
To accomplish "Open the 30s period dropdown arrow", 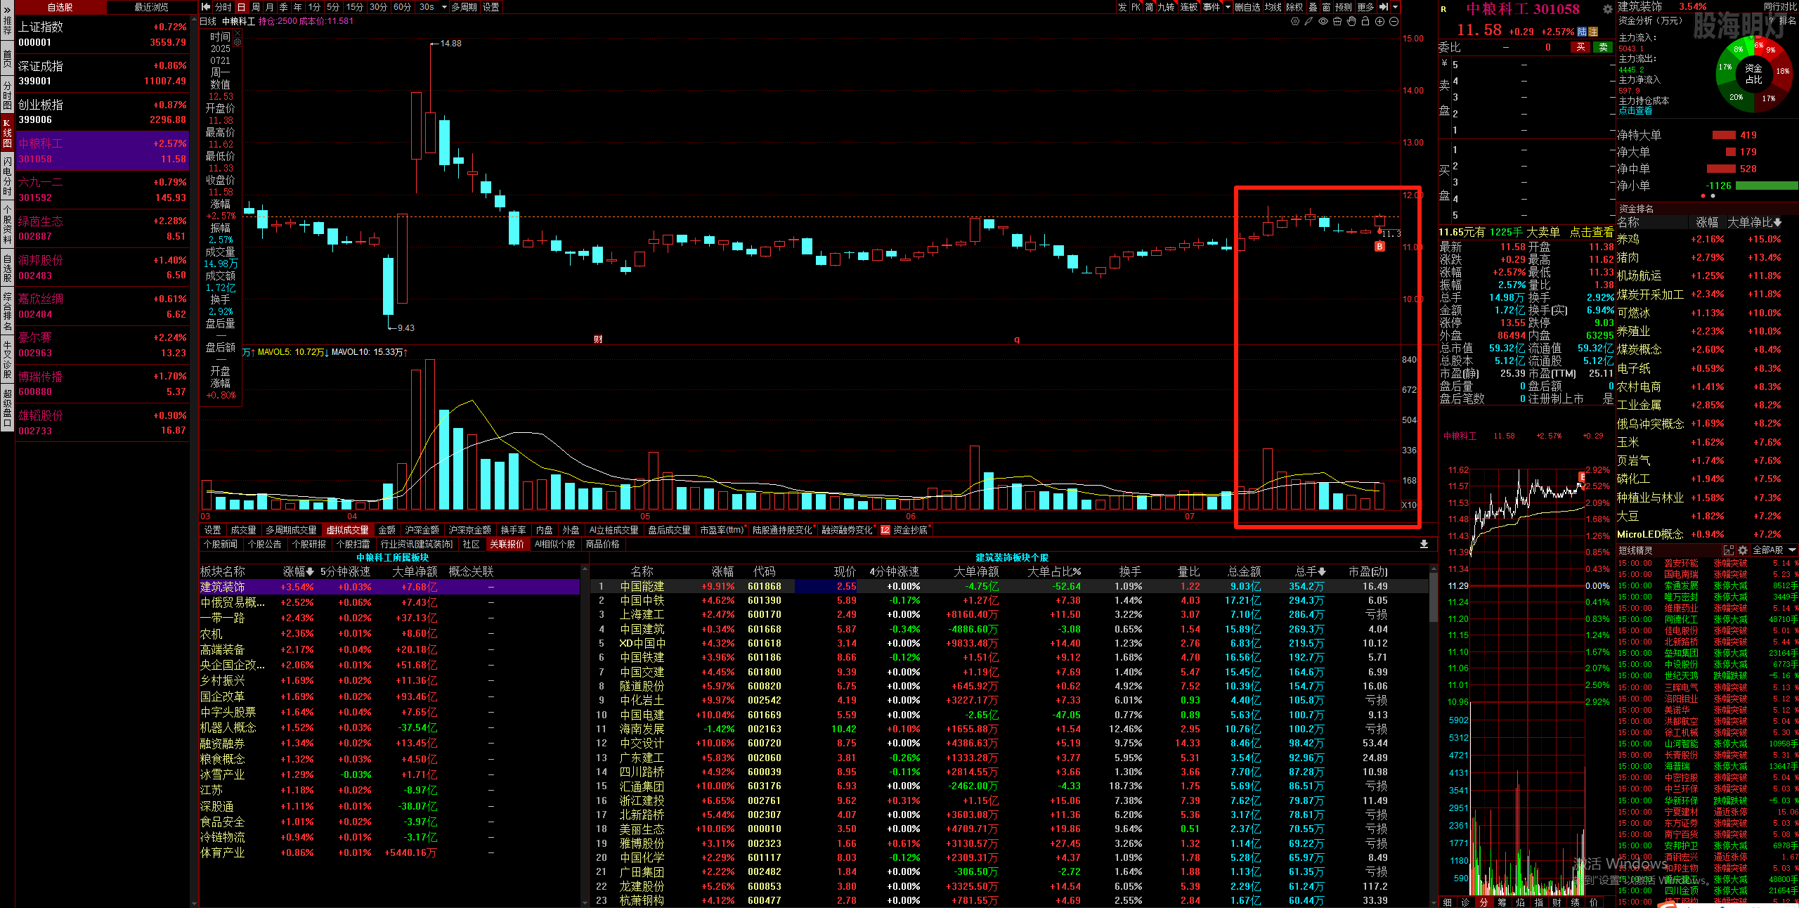I will tap(444, 7).
